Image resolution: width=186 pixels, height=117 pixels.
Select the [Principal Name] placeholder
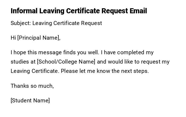coord(39,38)
